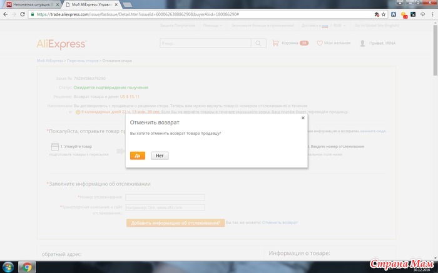Switch to the Непонятная ситуация tab
This screenshot has height=273, width=438.
(x=33, y=4)
